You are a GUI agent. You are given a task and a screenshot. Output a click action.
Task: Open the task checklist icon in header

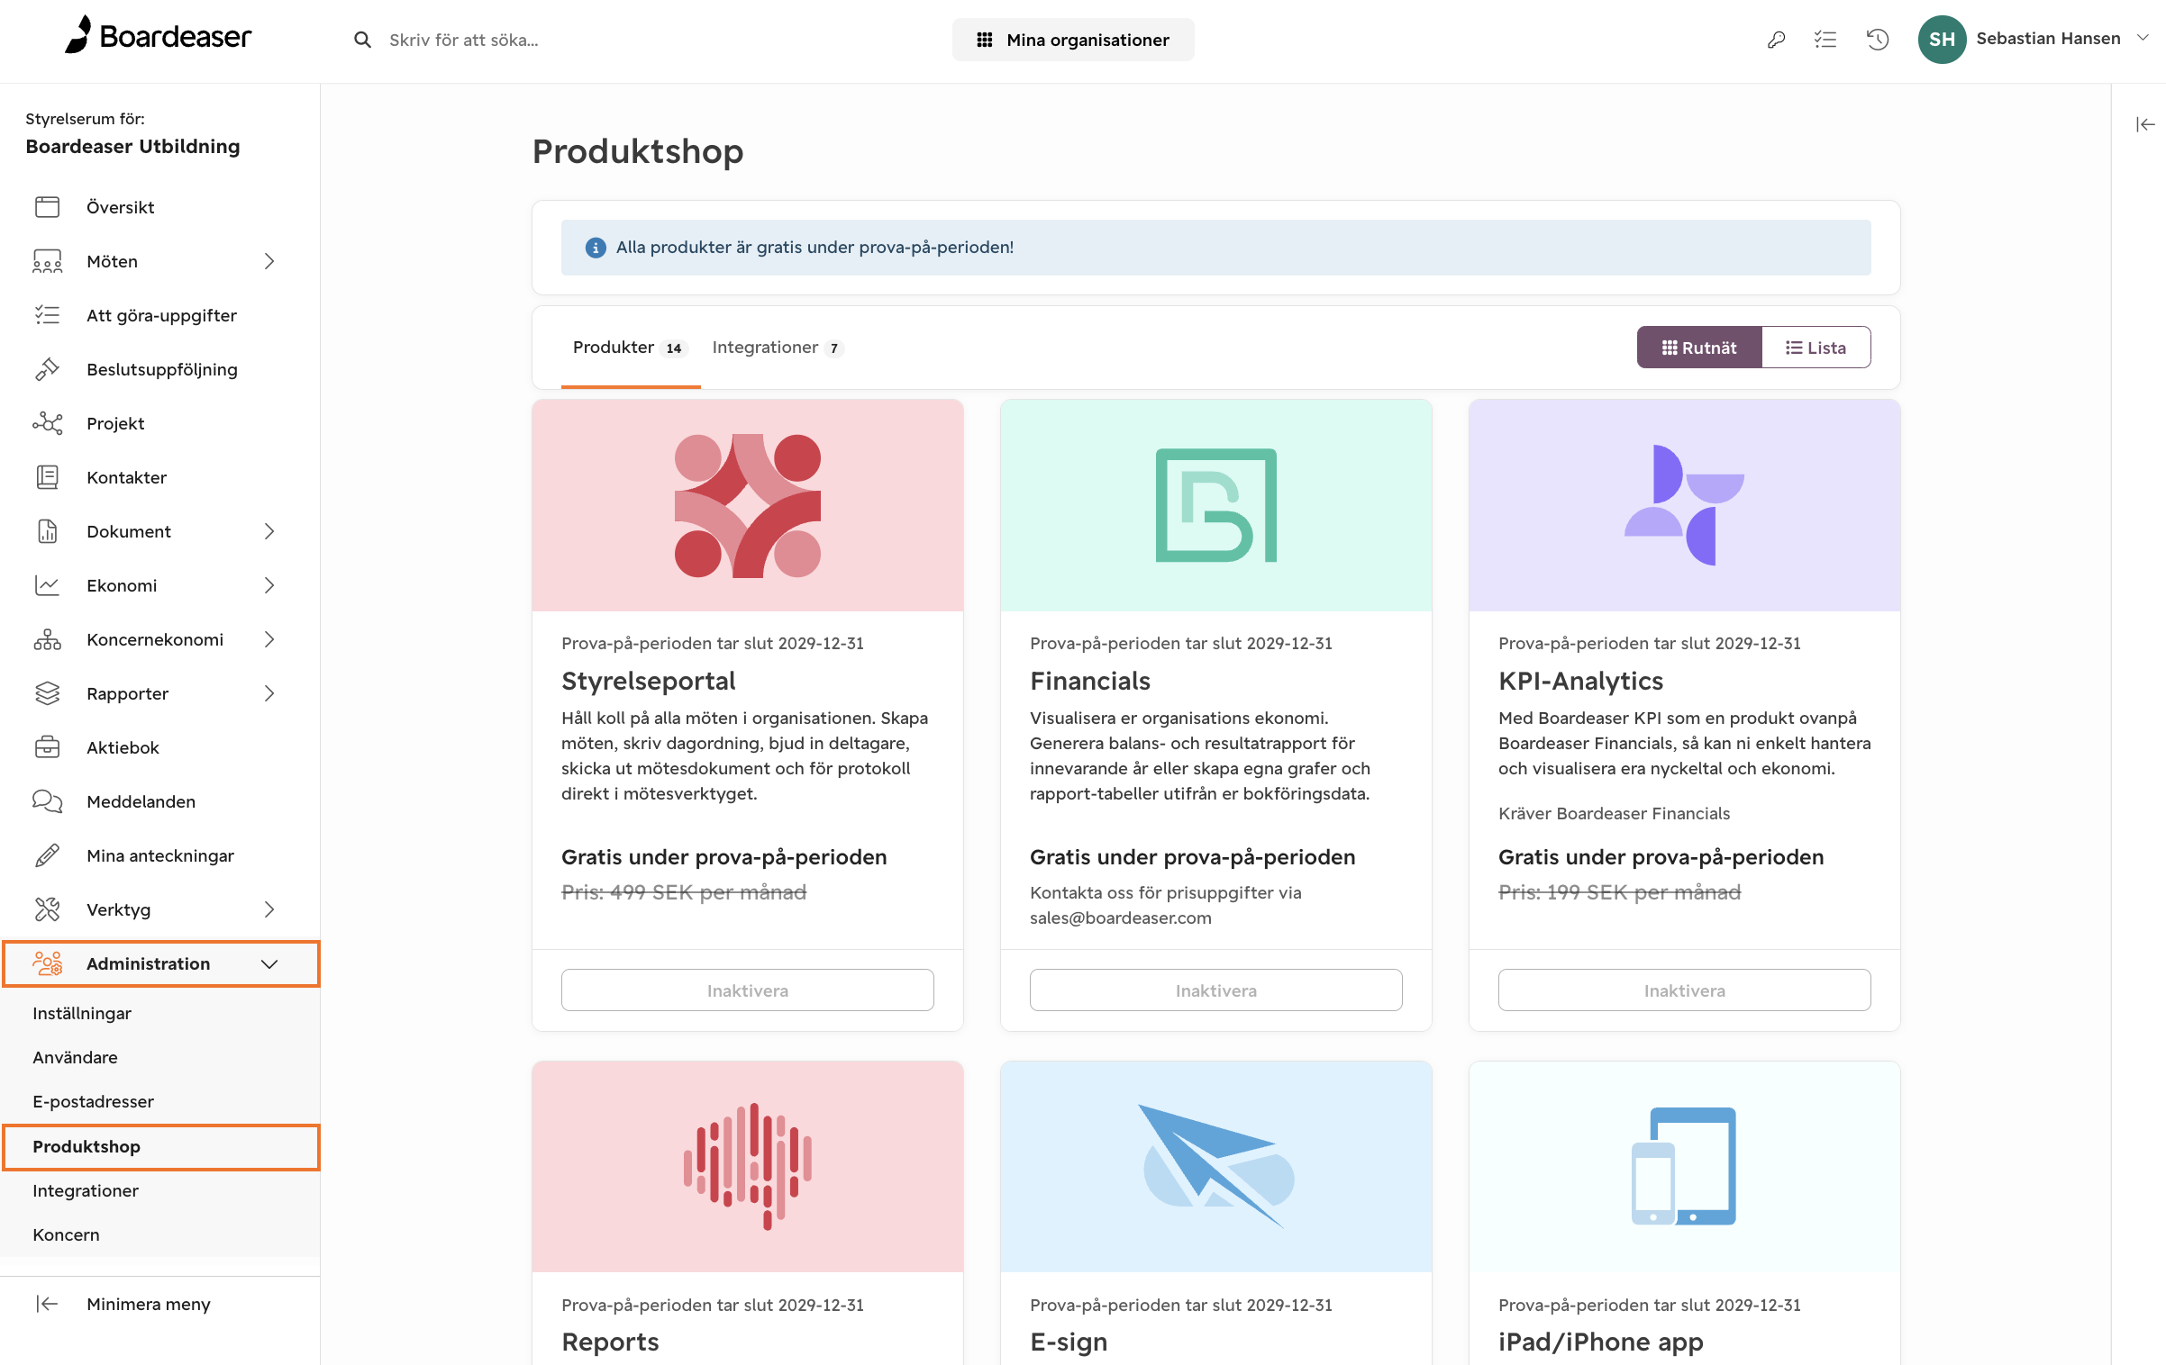1825,40
